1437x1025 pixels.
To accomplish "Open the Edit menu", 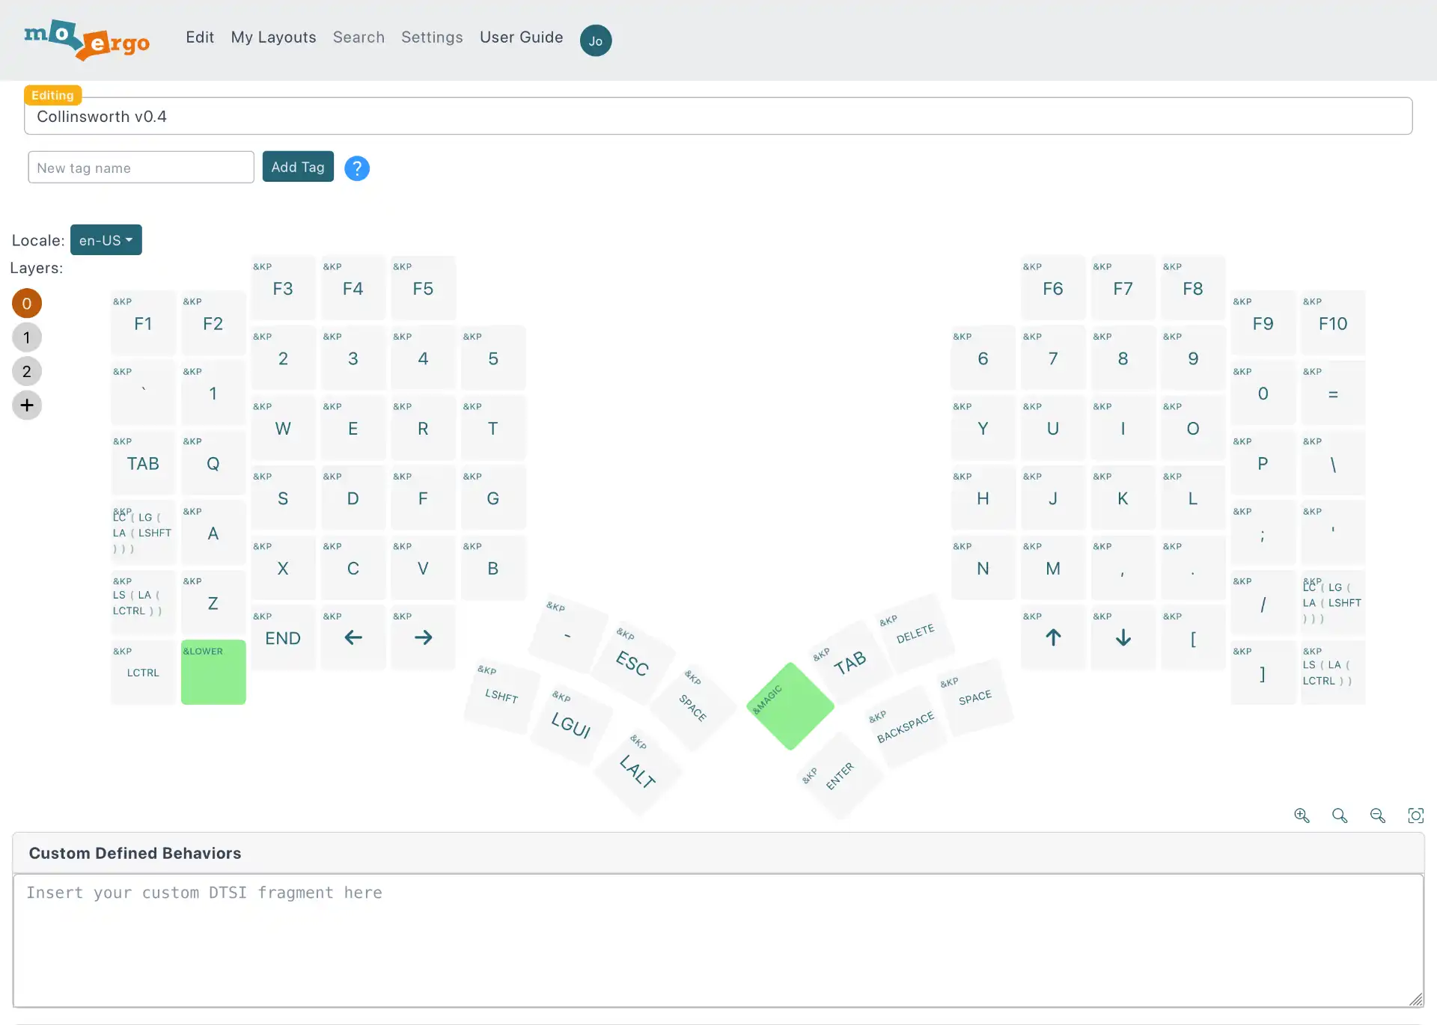I will point(200,37).
